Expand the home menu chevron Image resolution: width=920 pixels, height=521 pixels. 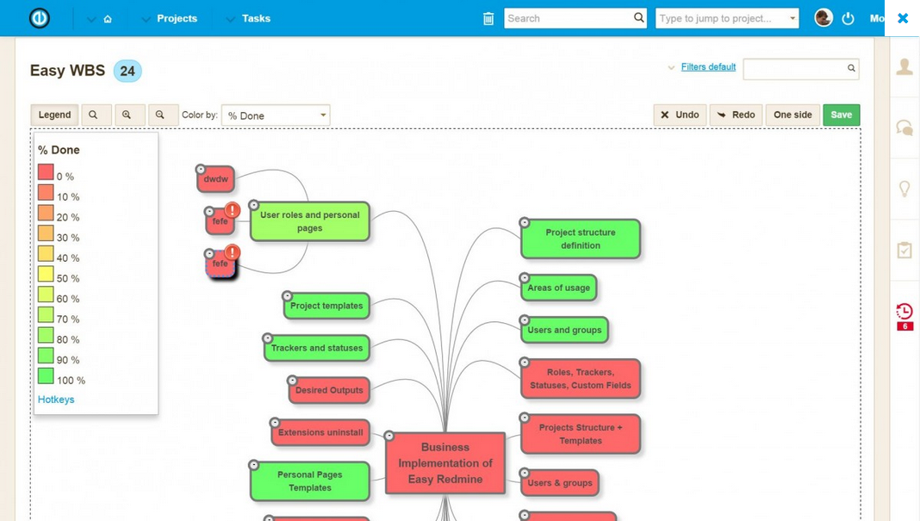click(x=91, y=19)
